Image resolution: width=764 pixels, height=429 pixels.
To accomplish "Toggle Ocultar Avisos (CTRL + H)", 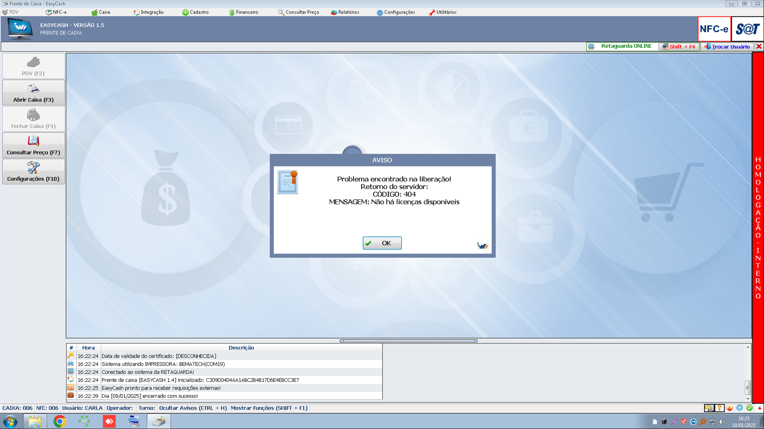I will 193,408.
